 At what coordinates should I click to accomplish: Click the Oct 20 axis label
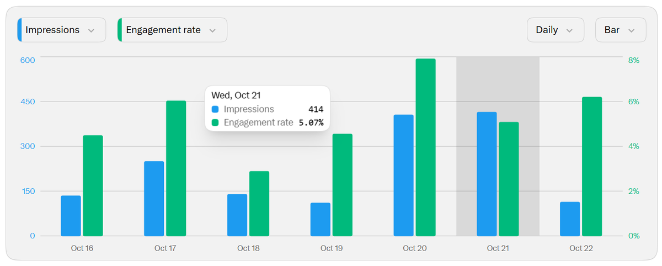pos(415,248)
